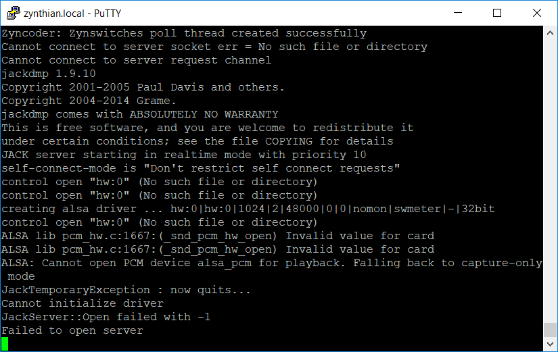The height and width of the screenshot is (352, 558).
Task: Click the "JackServer::Open failed with -1" line
Action: (106, 317)
